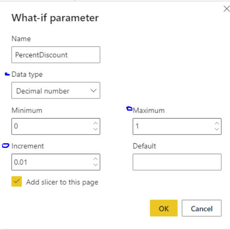Viewport: 230px width, 230px height.
Task: Confirm the parameter with OK
Action: click(164, 208)
